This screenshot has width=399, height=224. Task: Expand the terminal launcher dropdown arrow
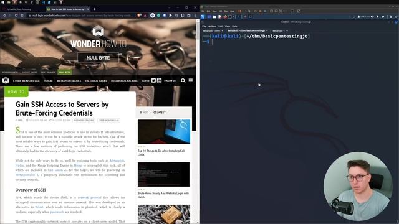click(x=233, y=17)
